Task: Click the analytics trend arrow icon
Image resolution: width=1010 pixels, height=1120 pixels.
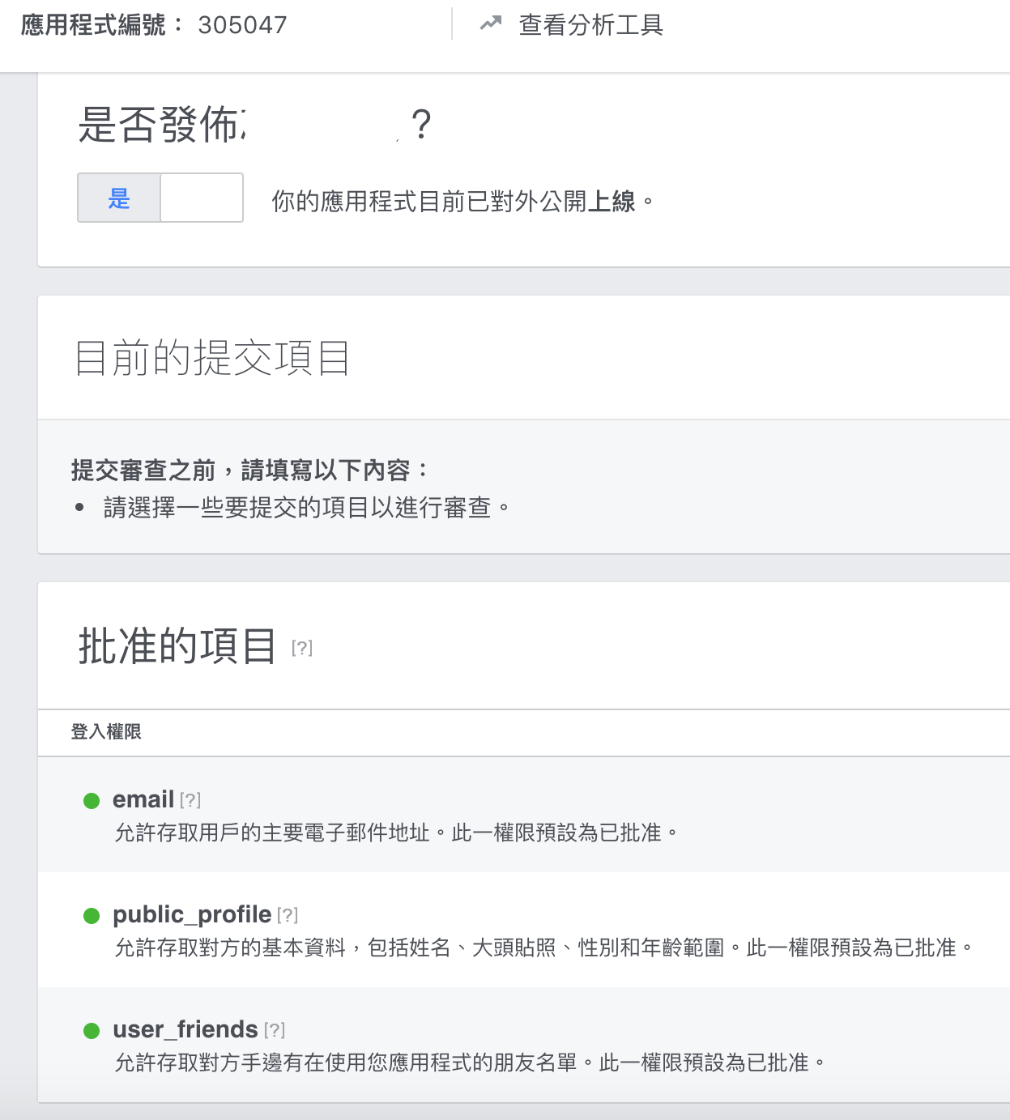Action: coord(491,24)
